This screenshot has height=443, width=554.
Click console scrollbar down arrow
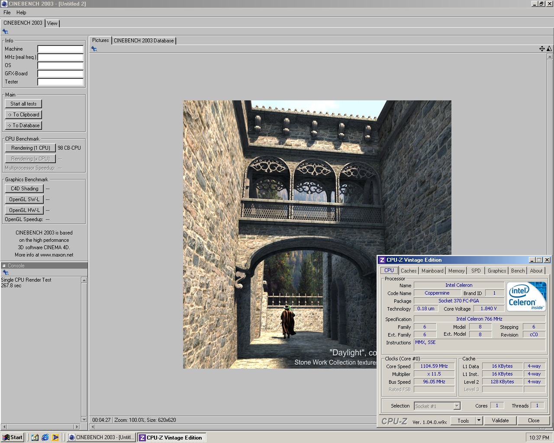(x=84, y=419)
